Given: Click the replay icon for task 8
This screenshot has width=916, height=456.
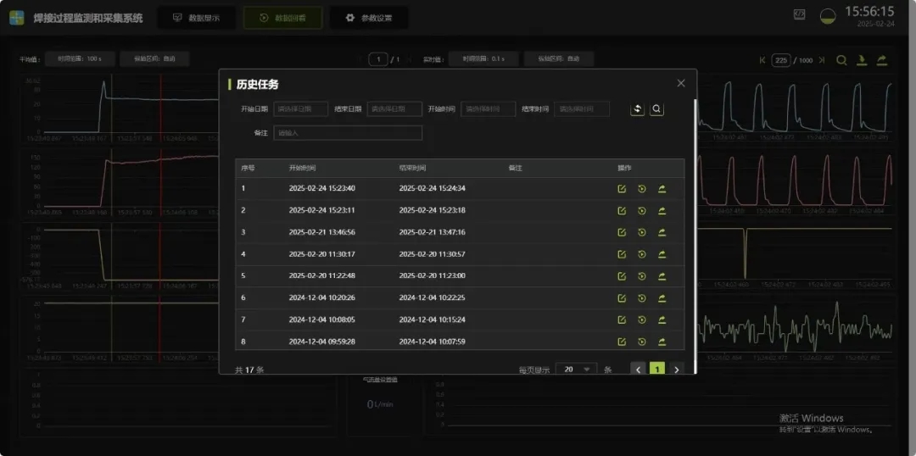Looking at the screenshot, I should point(642,342).
